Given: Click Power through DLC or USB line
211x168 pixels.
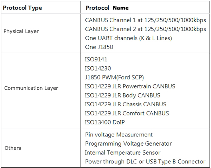Looking at the screenshot, I should tap(145, 162).
